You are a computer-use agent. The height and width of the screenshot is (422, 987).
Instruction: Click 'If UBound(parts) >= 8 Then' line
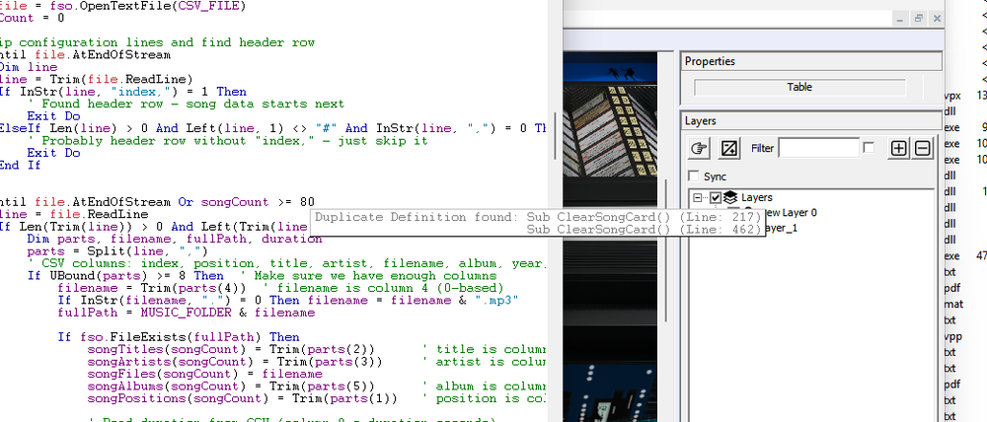(125, 276)
